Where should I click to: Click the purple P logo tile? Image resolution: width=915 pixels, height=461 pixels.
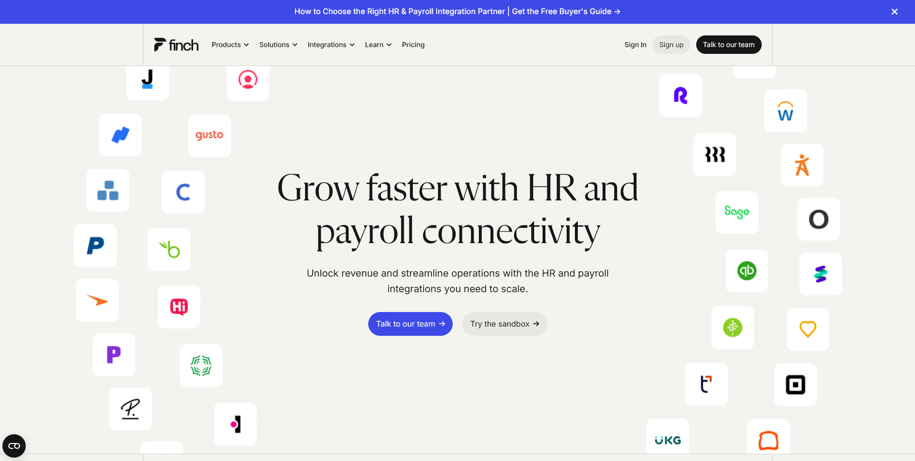[x=114, y=355]
